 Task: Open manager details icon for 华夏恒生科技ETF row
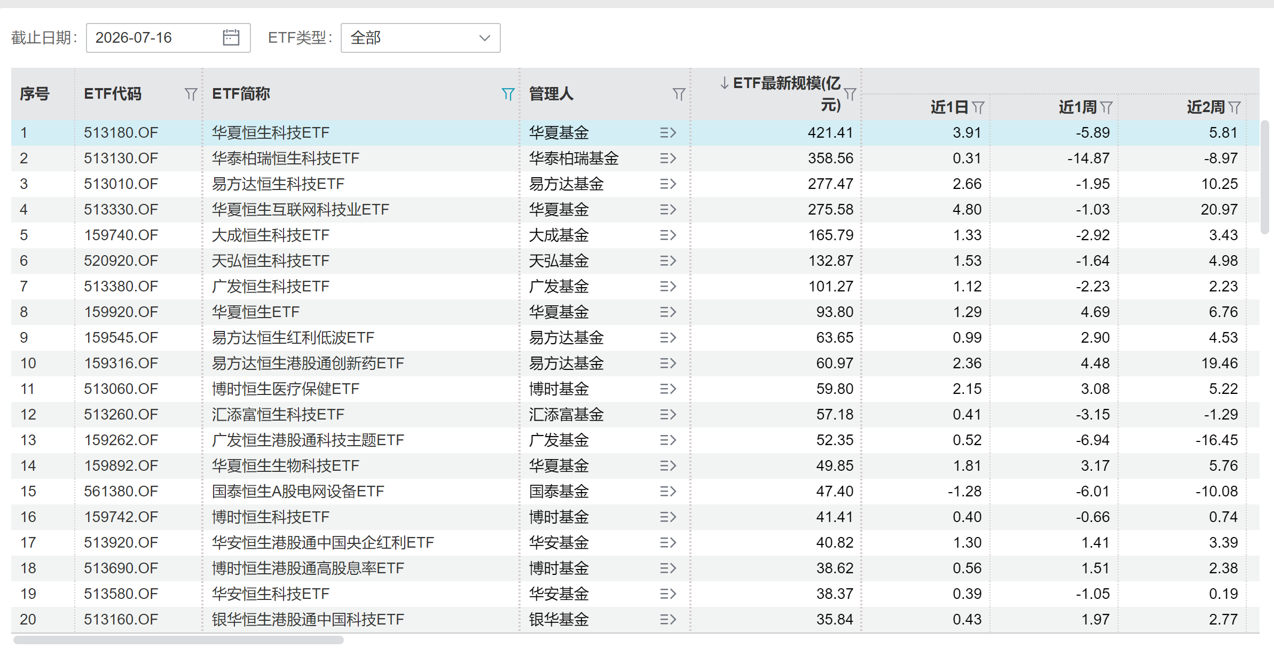tap(668, 132)
